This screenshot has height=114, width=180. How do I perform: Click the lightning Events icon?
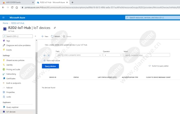tap(4, 50)
